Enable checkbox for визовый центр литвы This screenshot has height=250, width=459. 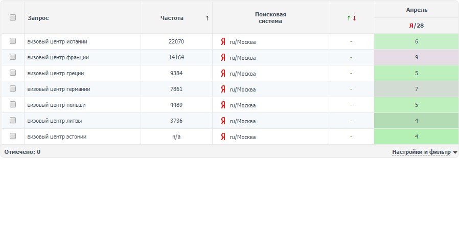coord(13,120)
